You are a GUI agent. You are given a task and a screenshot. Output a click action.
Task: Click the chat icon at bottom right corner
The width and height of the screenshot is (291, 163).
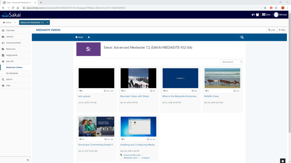(x=283, y=161)
